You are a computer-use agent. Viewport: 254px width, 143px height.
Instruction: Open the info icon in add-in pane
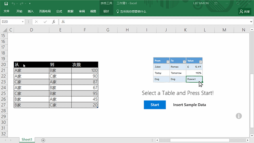coord(239,116)
